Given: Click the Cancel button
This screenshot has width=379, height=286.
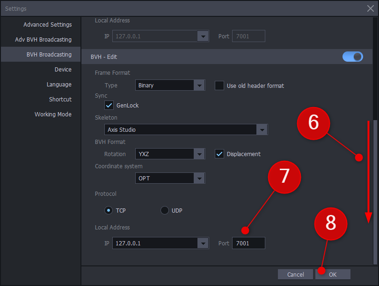Looking at the screenshot, I should 295,274.
